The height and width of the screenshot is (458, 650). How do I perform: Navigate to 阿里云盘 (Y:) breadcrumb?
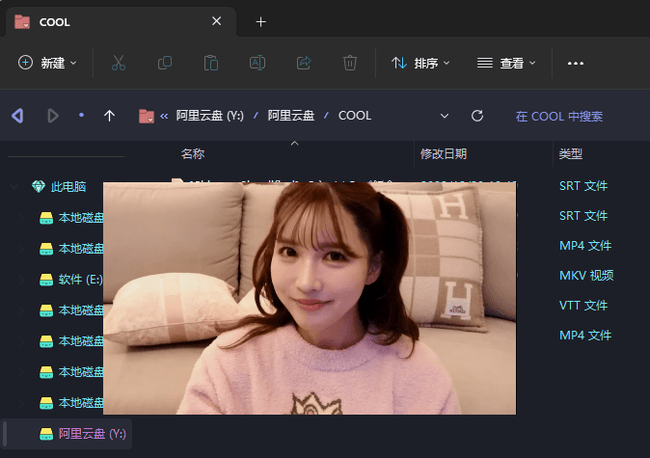(210, 116)
